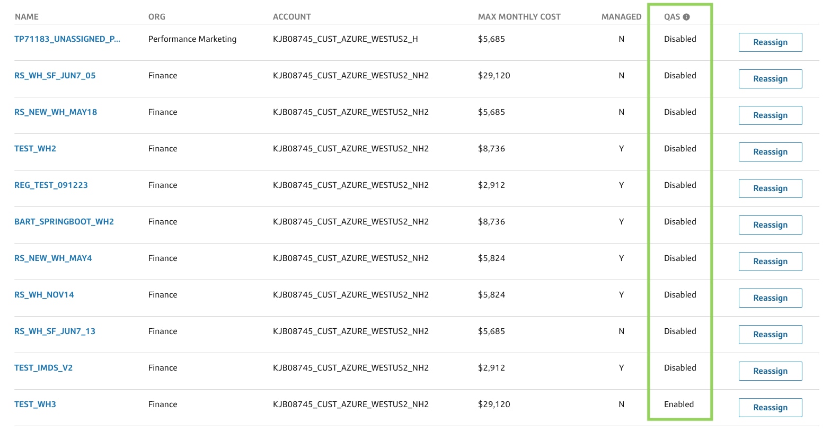Click Reassign for BART_SPRINGBOOT_WH2
The height and width of the screenshot is (432, 831).
[x=770, y=224]
